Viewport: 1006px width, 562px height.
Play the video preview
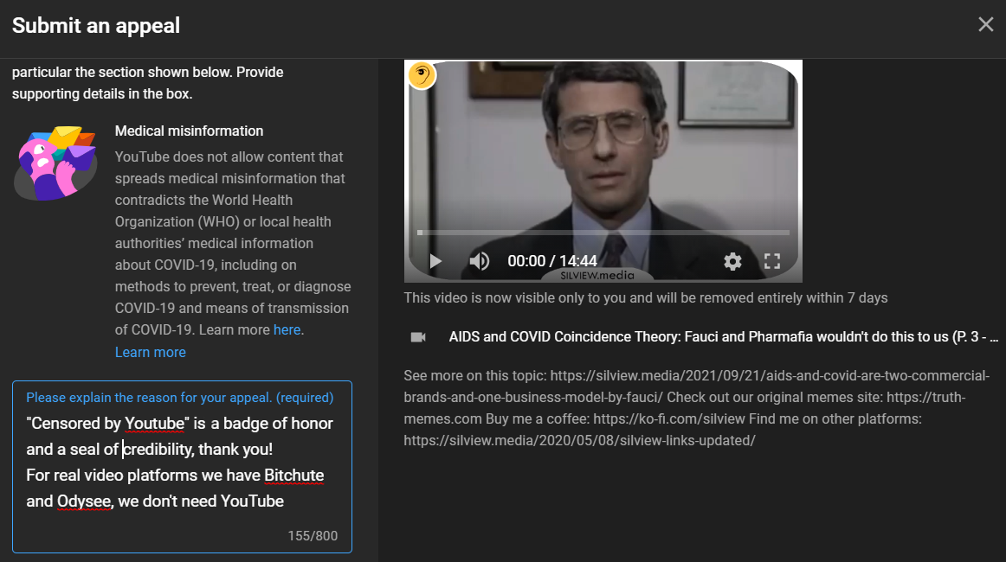(x=435, y=261)
